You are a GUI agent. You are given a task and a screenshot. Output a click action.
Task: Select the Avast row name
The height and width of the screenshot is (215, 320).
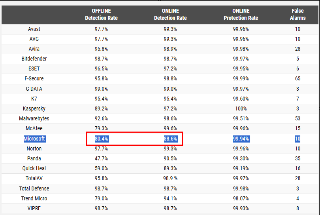(34, 29)
